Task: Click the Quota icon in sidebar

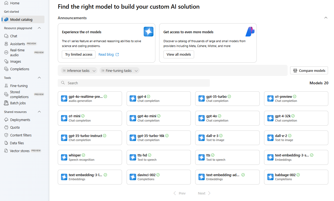Action: (x=6, y=127)
